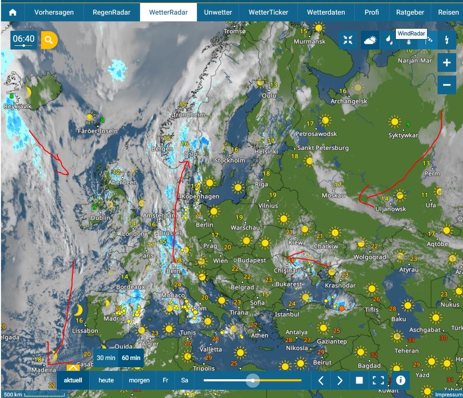The image size is (463, 398).
Task: Select the 60 min interval option
Action: point(131,358)
